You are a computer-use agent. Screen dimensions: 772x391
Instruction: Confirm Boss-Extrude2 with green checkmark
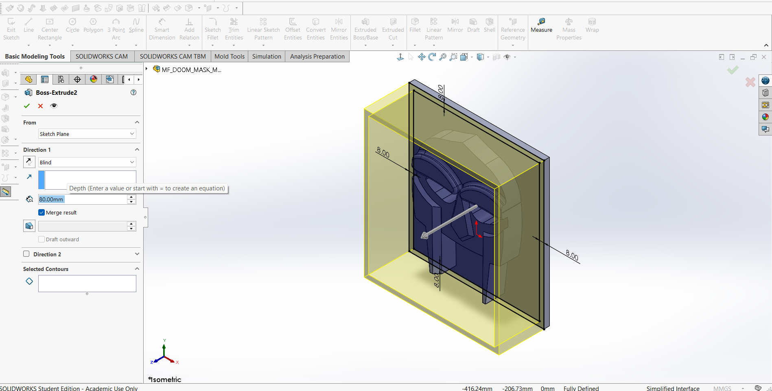click(x=27, y=106)
